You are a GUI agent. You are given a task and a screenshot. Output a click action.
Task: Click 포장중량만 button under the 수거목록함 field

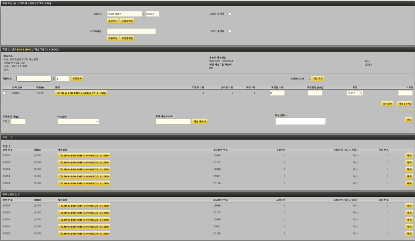(127, 38)
